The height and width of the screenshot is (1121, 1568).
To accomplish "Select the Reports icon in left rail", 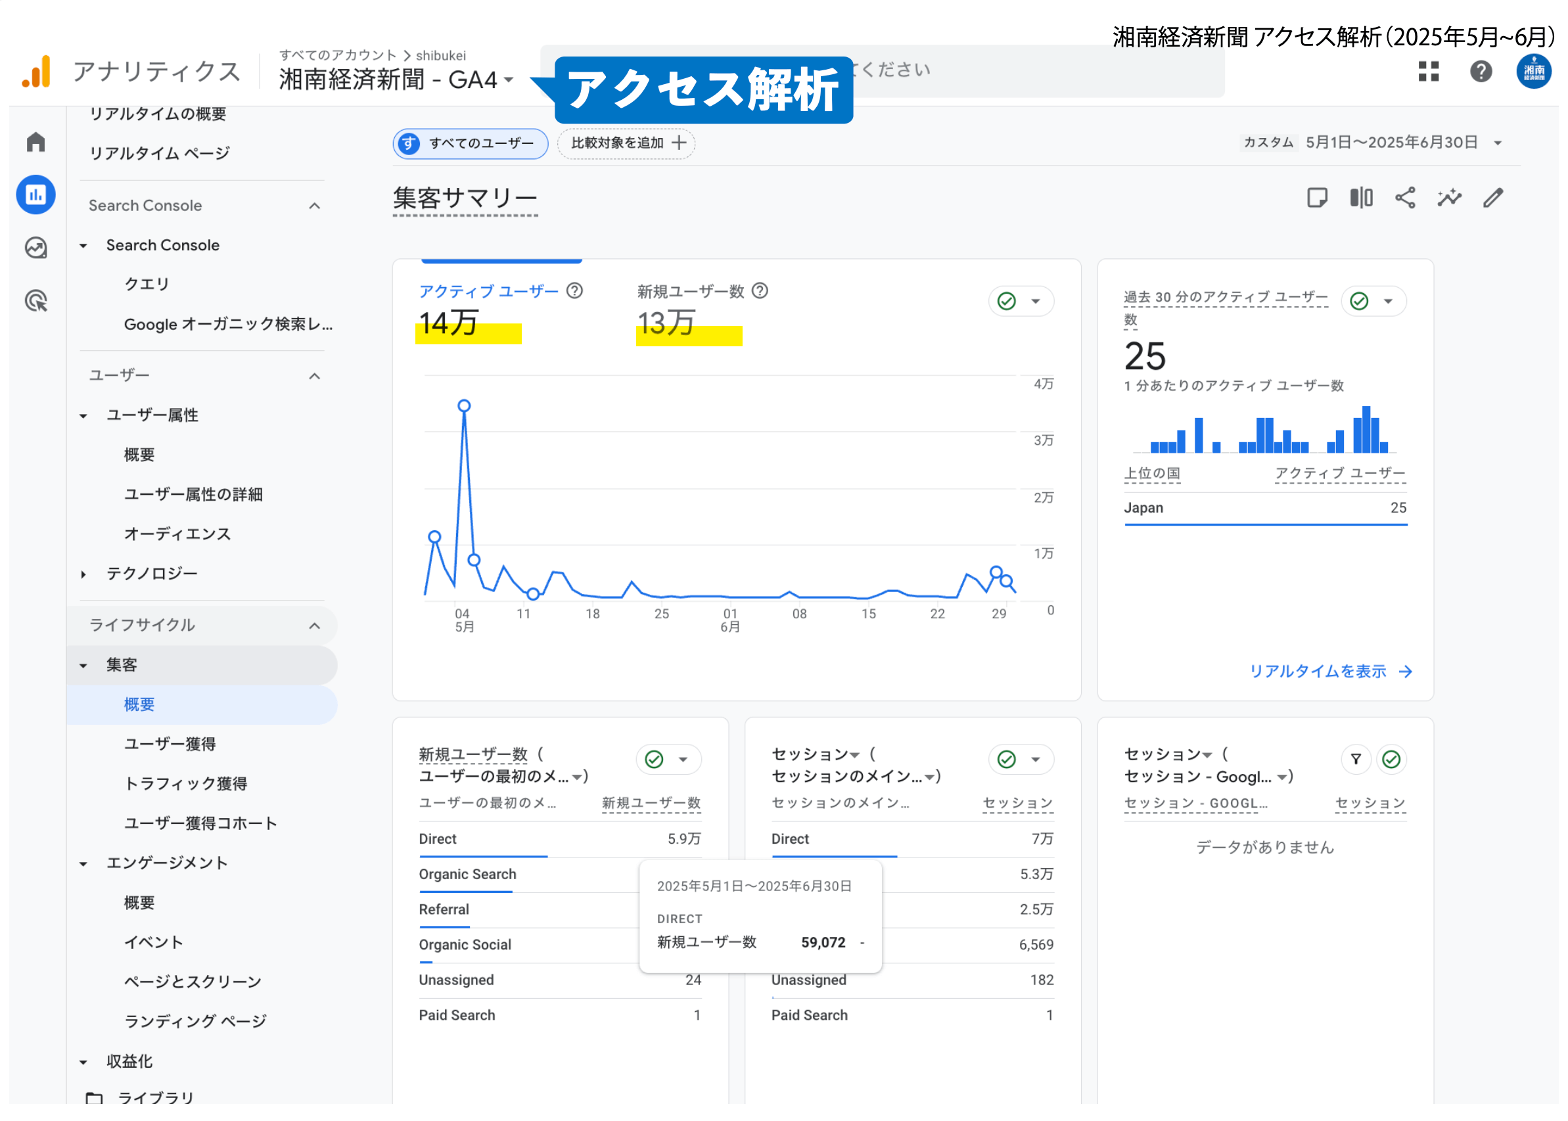I will (36, 195).
